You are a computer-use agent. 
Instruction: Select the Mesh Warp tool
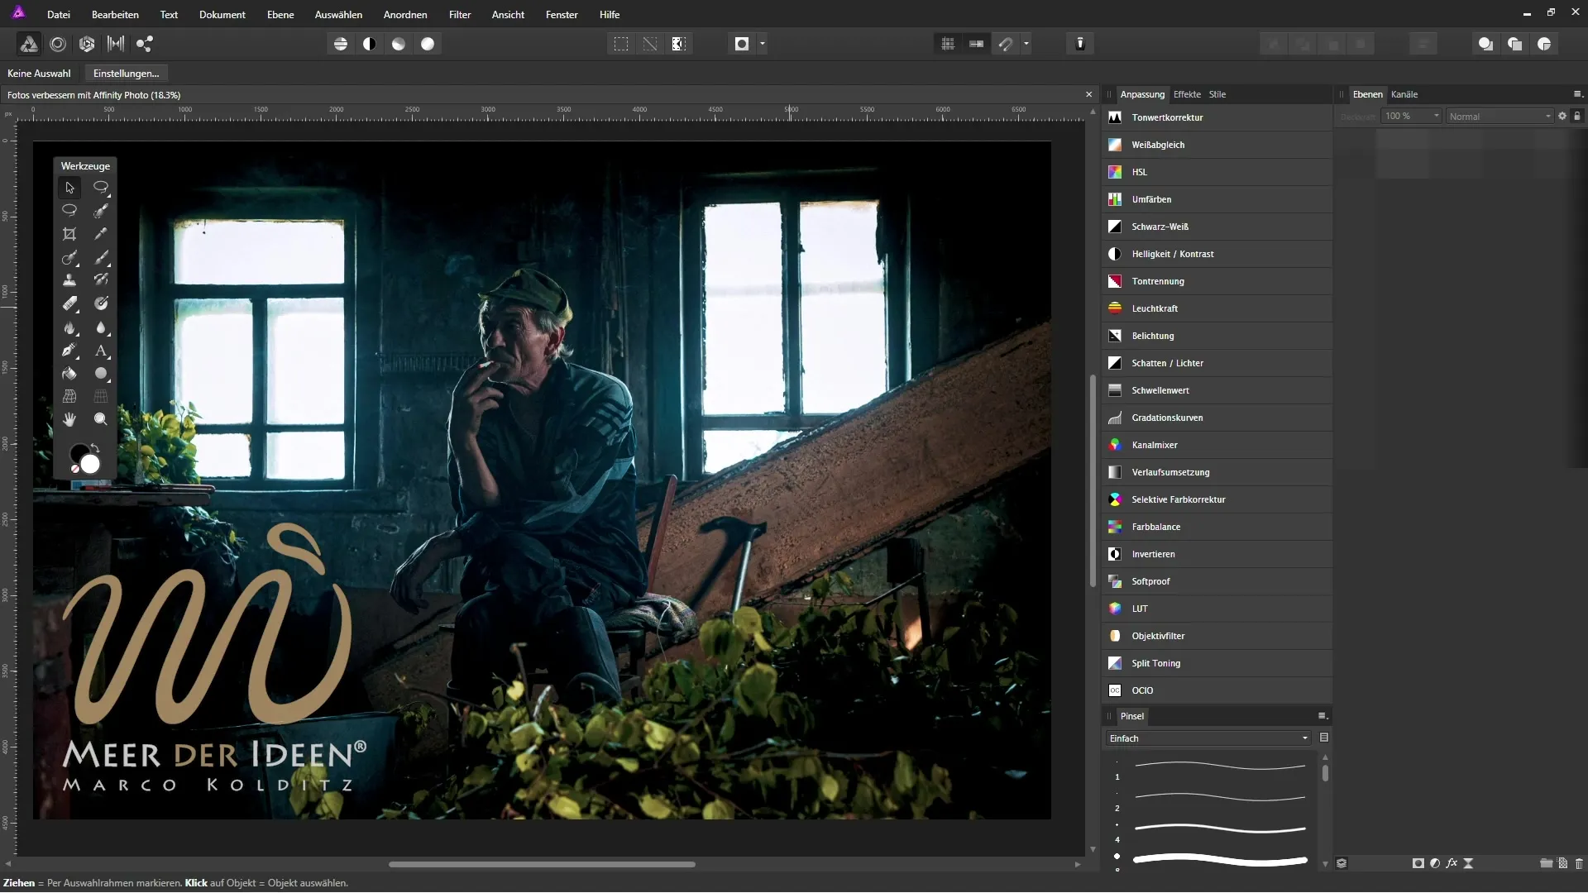click(69, 396)
